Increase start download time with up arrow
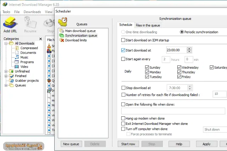The image size is (227, 151). point(189,49)
